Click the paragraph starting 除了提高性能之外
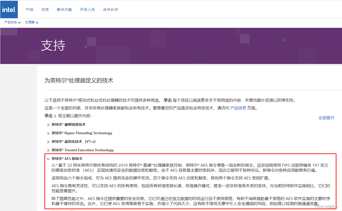The image size is (342, 211). (x=191, y=201)
